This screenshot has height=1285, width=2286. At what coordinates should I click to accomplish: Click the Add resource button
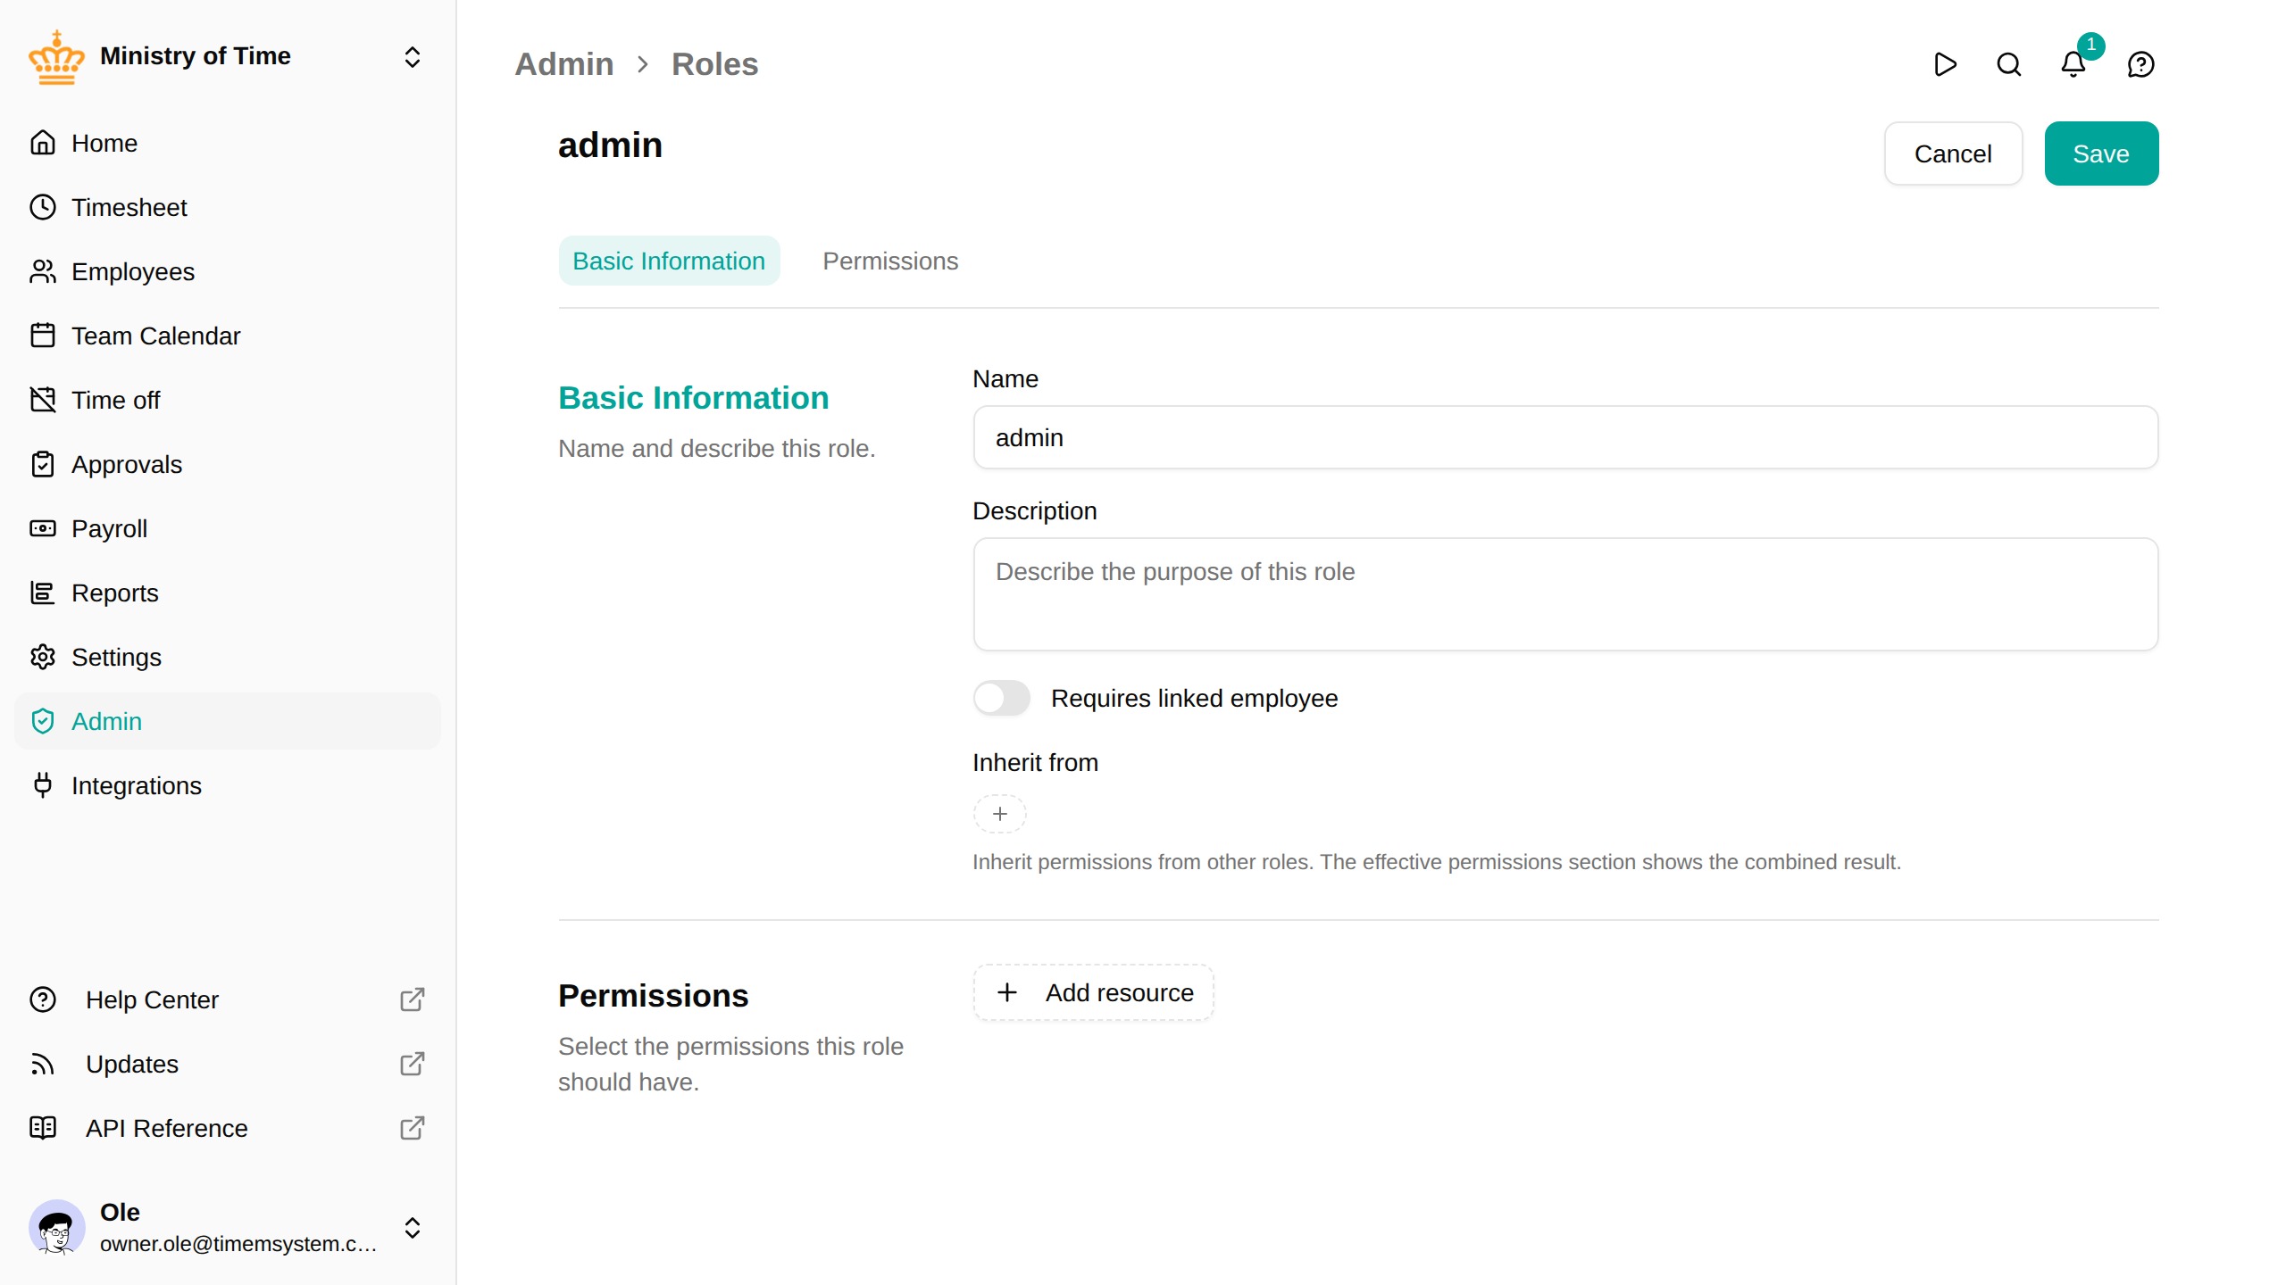point(1094,992)
